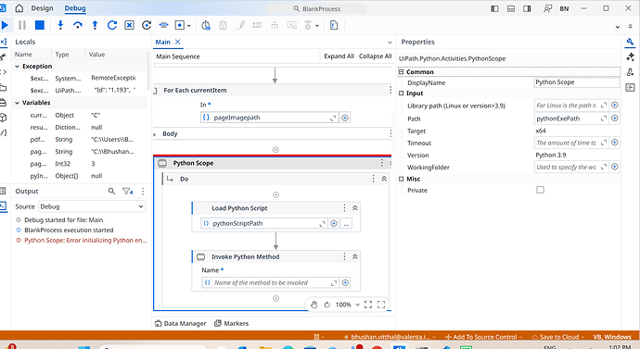This screenshot has height=349, width=640.
Task: Open the Source Debug dropdown
Action: point(92,206)
